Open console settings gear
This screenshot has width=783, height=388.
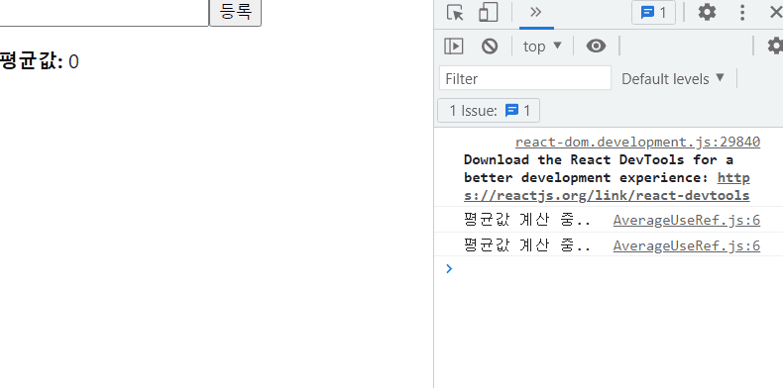point(775,47)
